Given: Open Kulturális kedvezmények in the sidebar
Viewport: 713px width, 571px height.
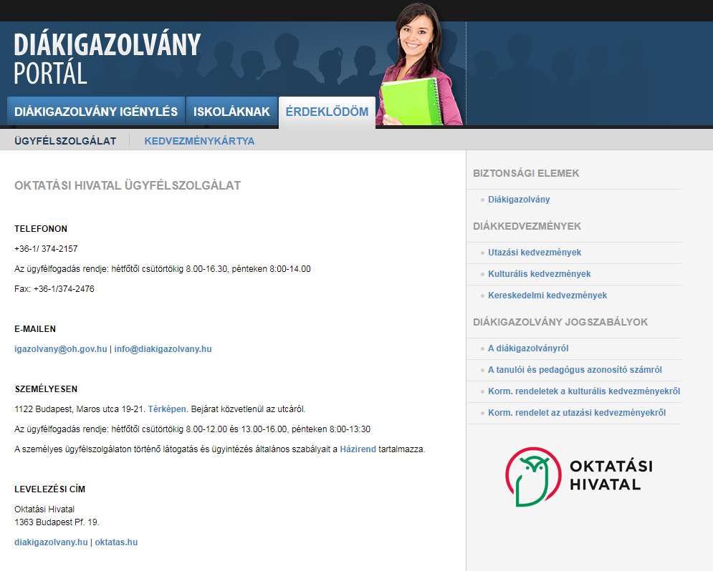Looking at the screenshot, I should pos(540,273).
